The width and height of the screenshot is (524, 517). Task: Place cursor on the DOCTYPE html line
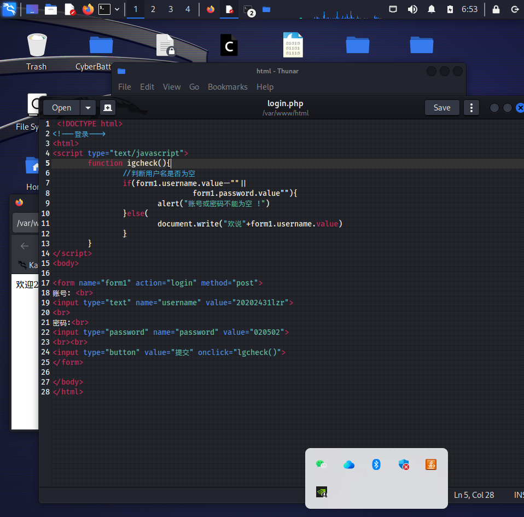coord(89,124)
